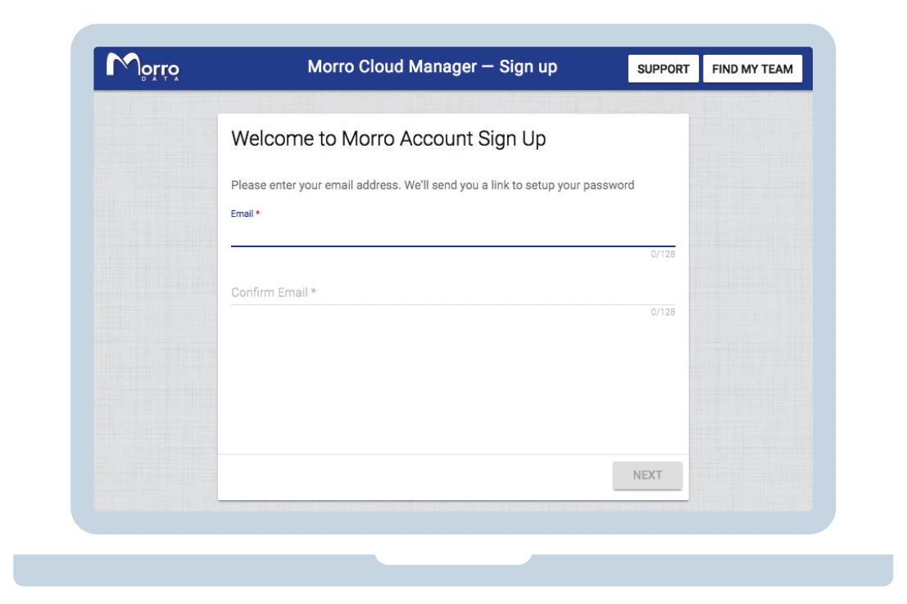Click the 0/128 counter under Confirm Email

tap(663, 312)
